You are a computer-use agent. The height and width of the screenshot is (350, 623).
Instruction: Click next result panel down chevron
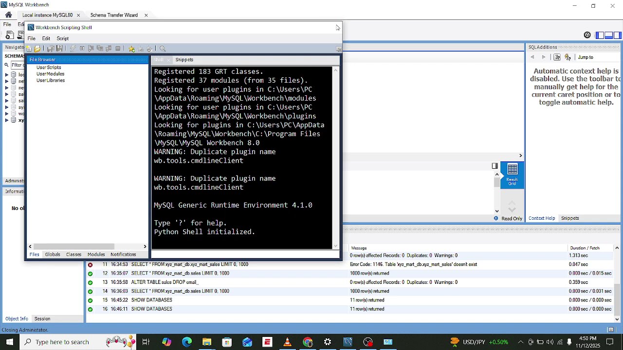pyautogui.click(x=512, y=210)
